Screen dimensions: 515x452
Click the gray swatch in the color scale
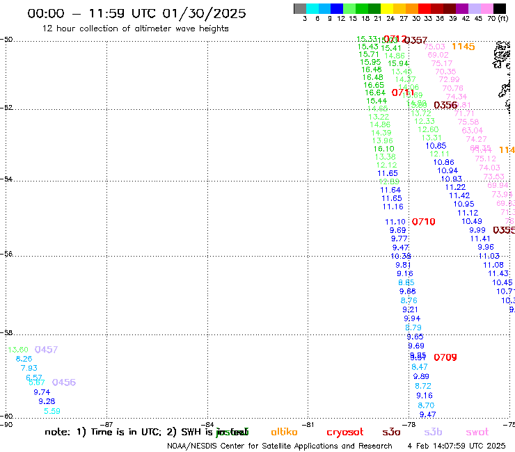coord(300,8)
